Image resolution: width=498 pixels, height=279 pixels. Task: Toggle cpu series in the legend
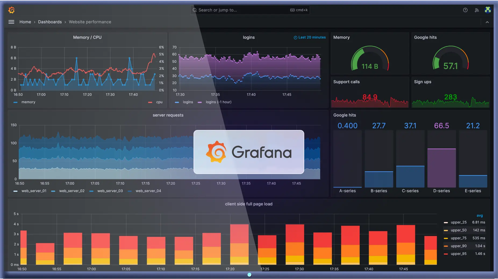(159, 102)
